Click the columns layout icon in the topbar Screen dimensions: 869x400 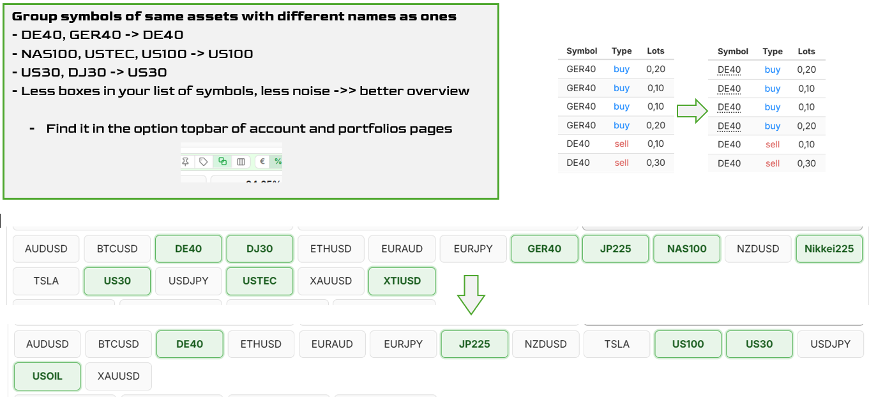241,162
